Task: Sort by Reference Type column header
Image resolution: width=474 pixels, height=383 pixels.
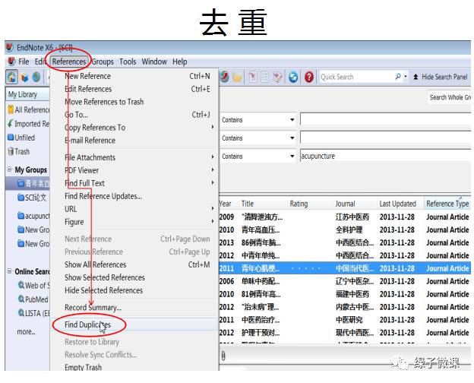Action: point(447,204)
